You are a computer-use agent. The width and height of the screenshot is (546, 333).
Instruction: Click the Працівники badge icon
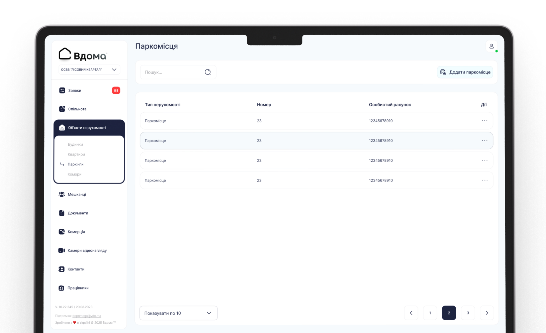tap(61, 288)
